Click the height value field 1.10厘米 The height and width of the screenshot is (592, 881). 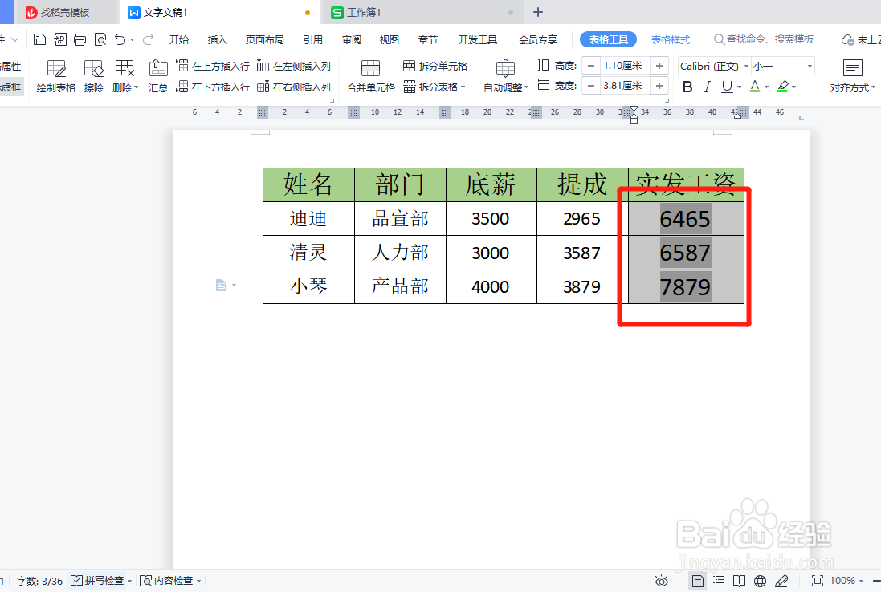pyautogui.click(x=624, y=66)
